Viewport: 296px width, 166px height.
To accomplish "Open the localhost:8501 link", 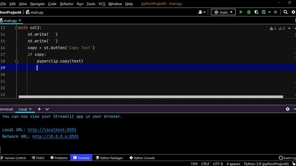I will point(52,130).
